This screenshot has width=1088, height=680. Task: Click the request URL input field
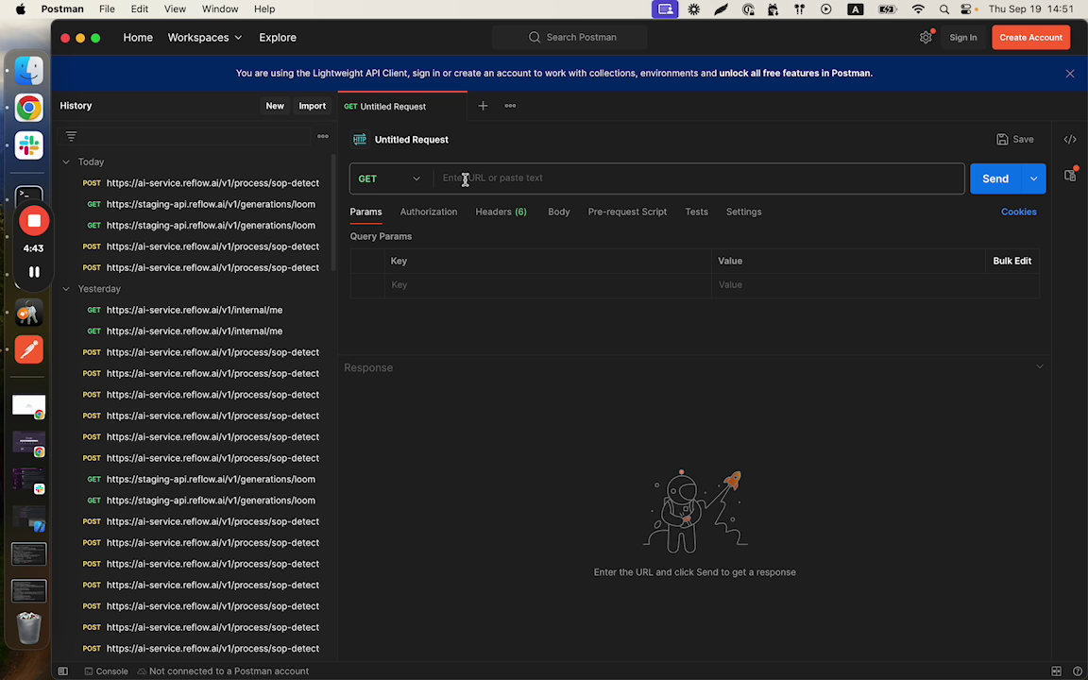(x=698, y=178)
